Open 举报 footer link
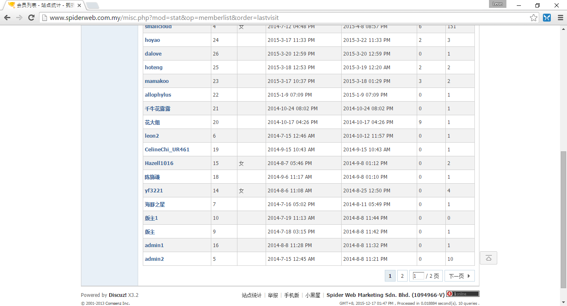This screenshot has height=306, width=567. click(x=273, y=295)
